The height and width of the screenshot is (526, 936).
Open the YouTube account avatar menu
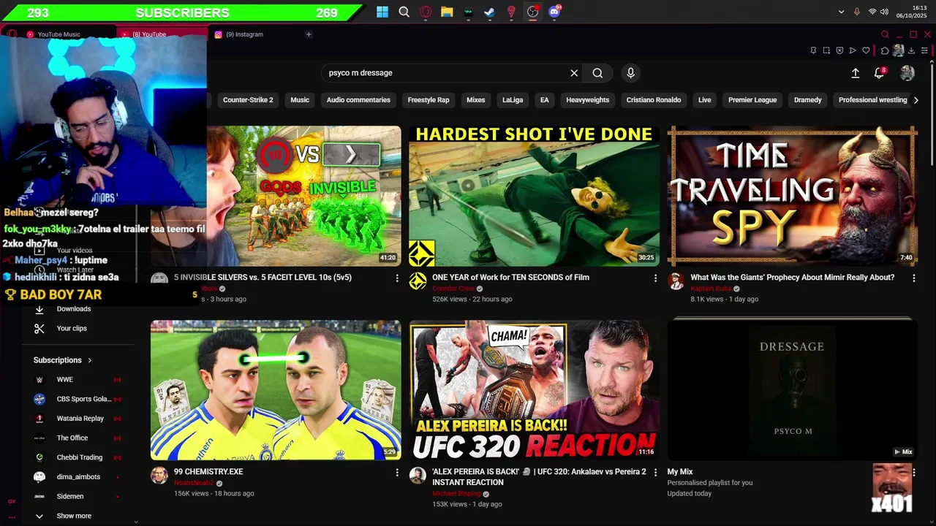pyautogui.click(x=907, y=73)
